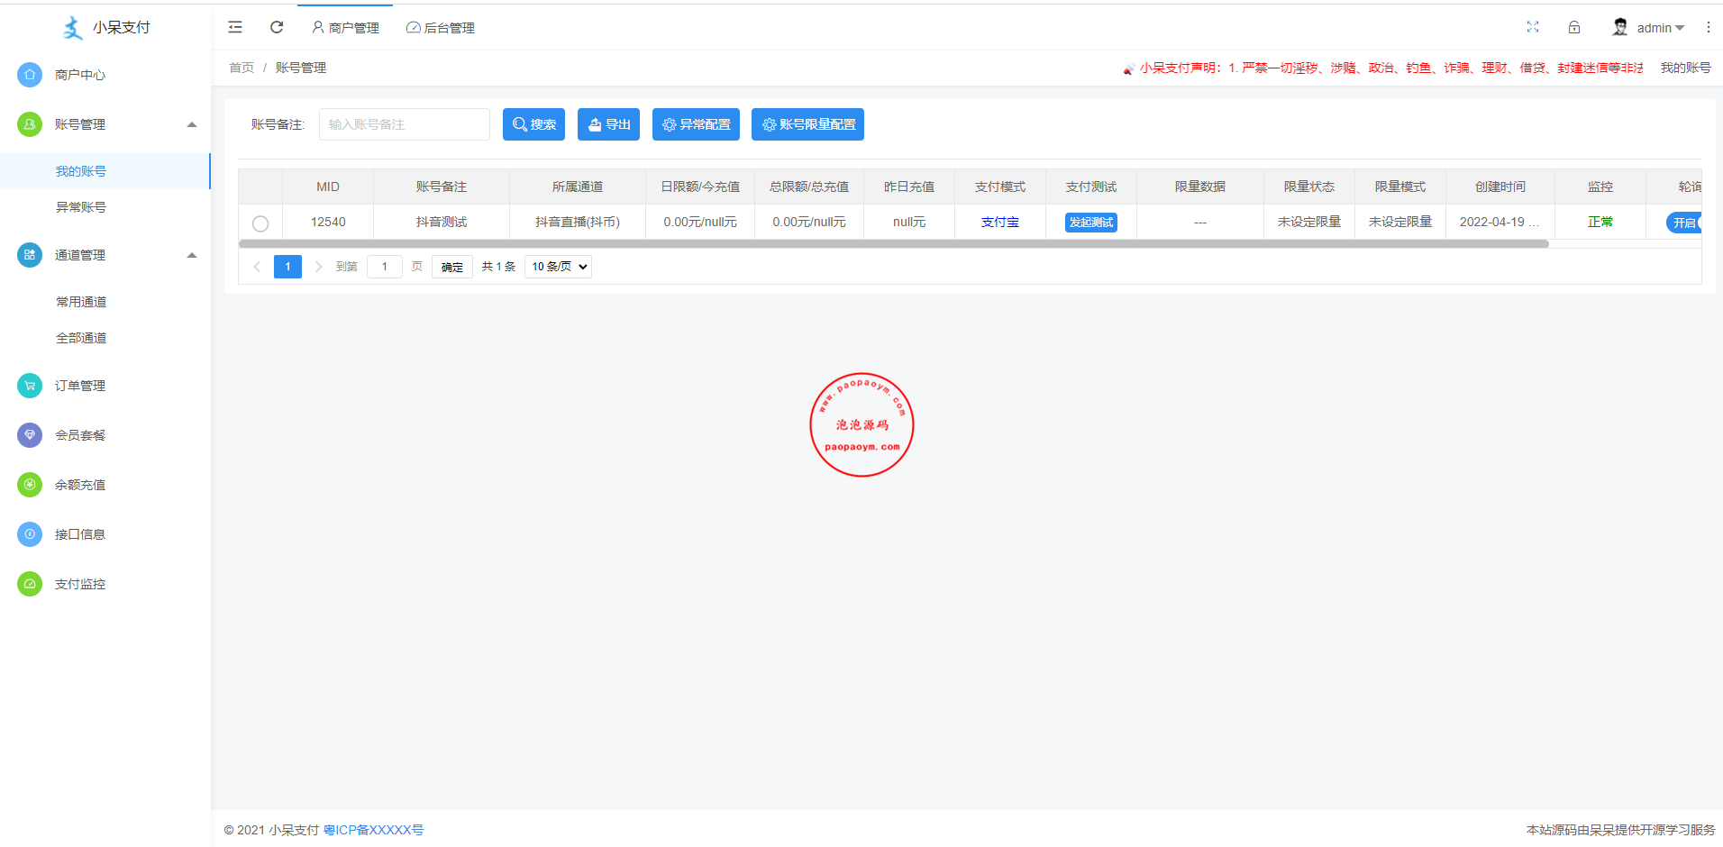
Task: Toggle the 开启 polling switch
Action: point(1683,223)
